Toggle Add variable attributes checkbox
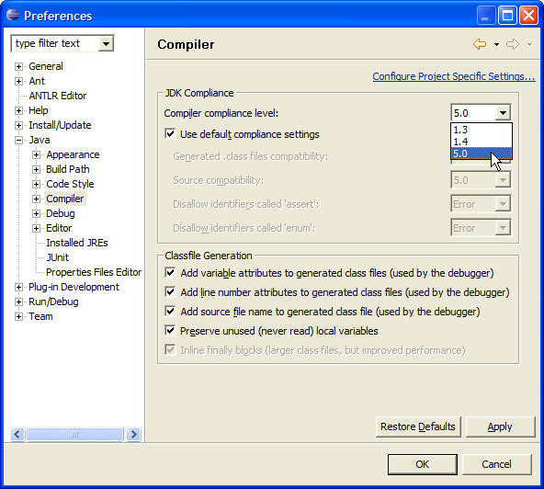544x489 pixels. pos(170,273)
